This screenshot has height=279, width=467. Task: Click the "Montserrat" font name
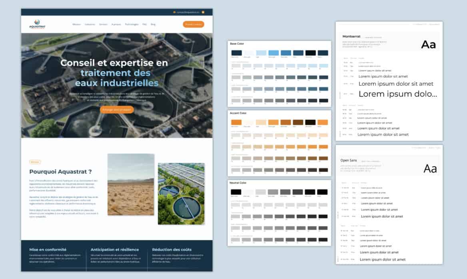pyautogui.click(x=351, y=36)
